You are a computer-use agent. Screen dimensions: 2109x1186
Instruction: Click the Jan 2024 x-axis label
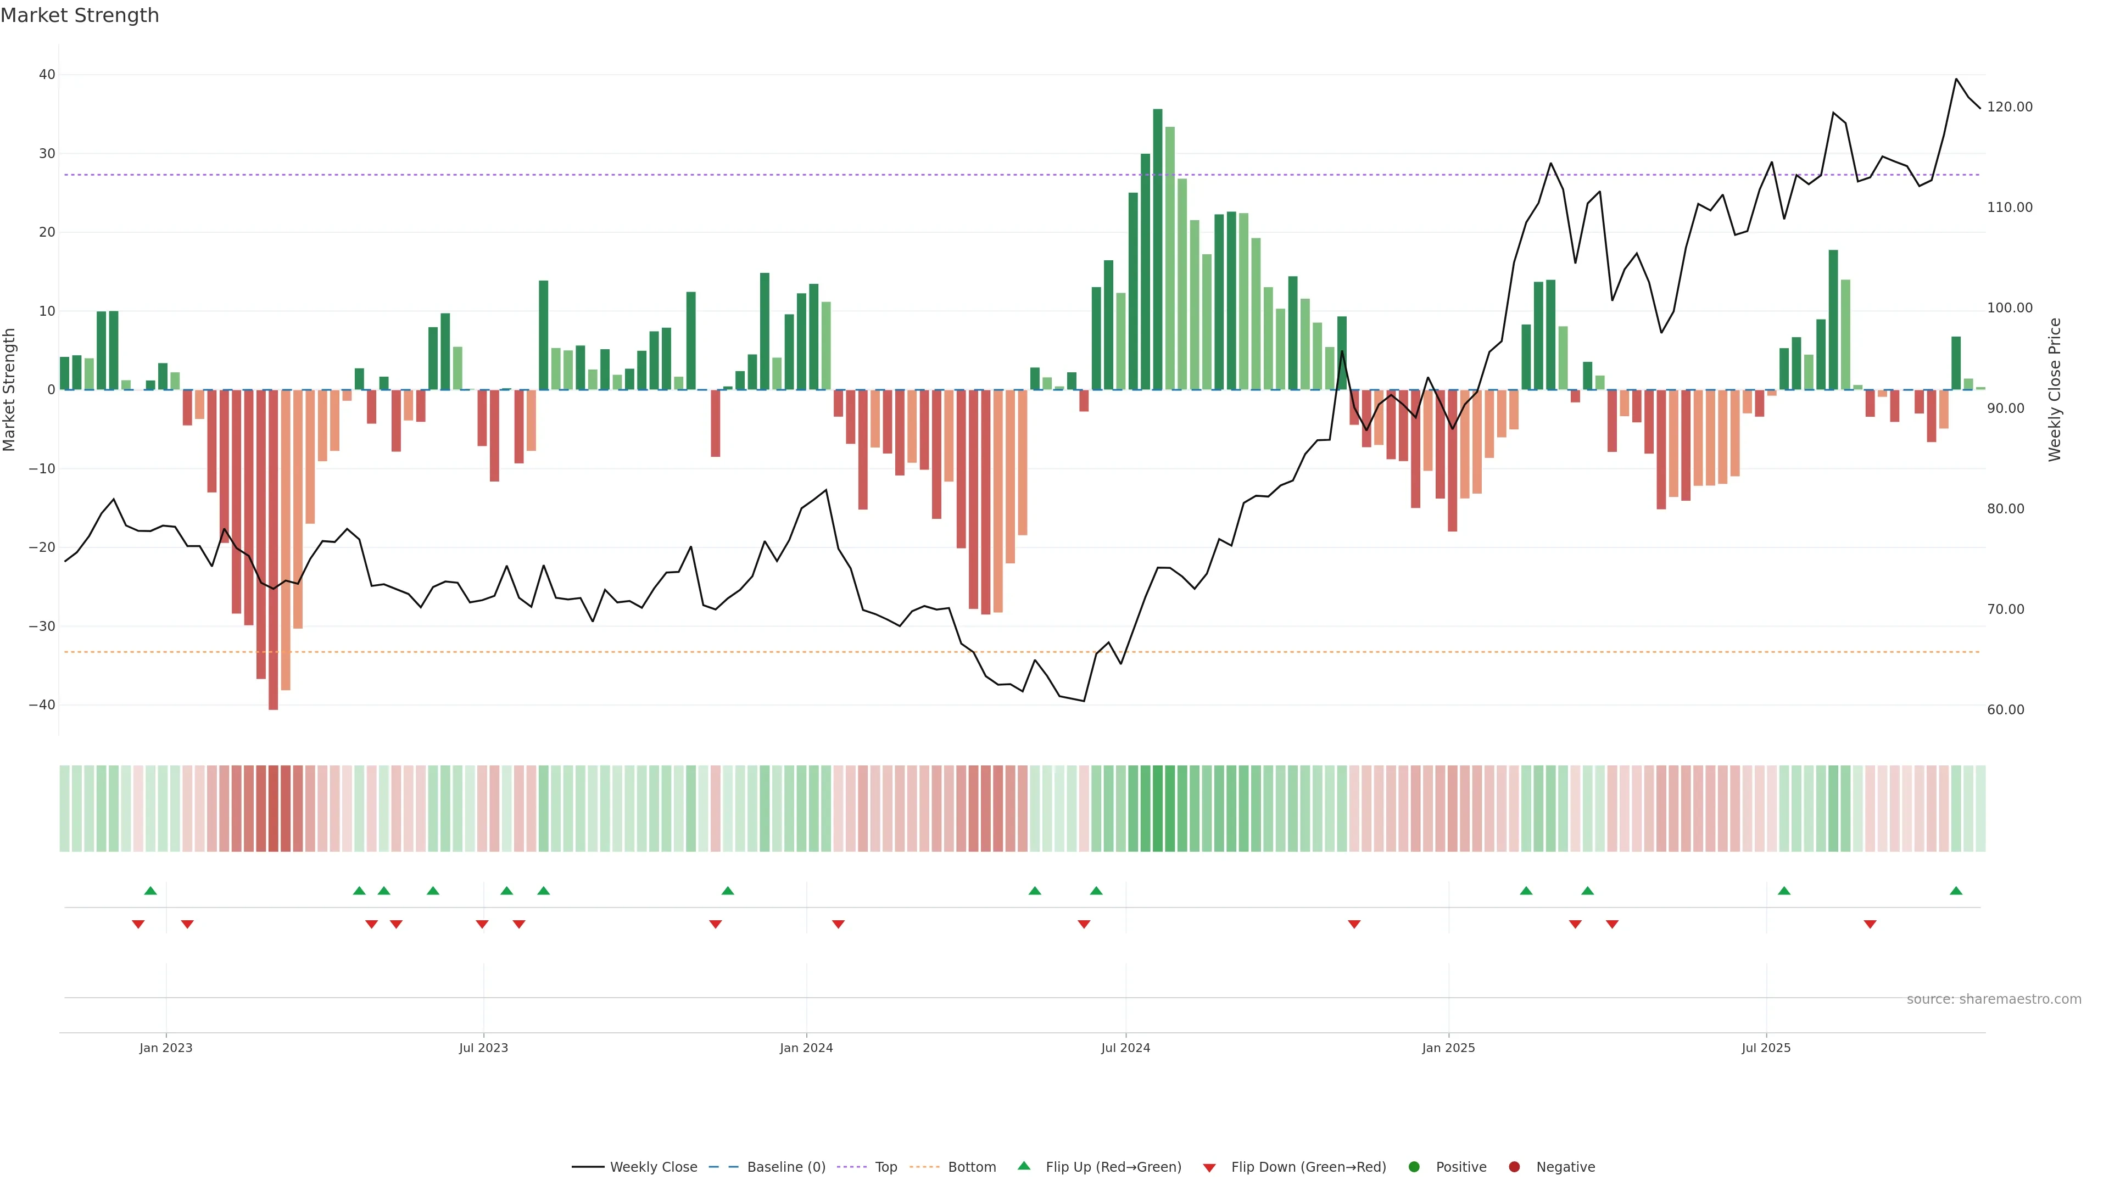click(x=806, y=1048)
